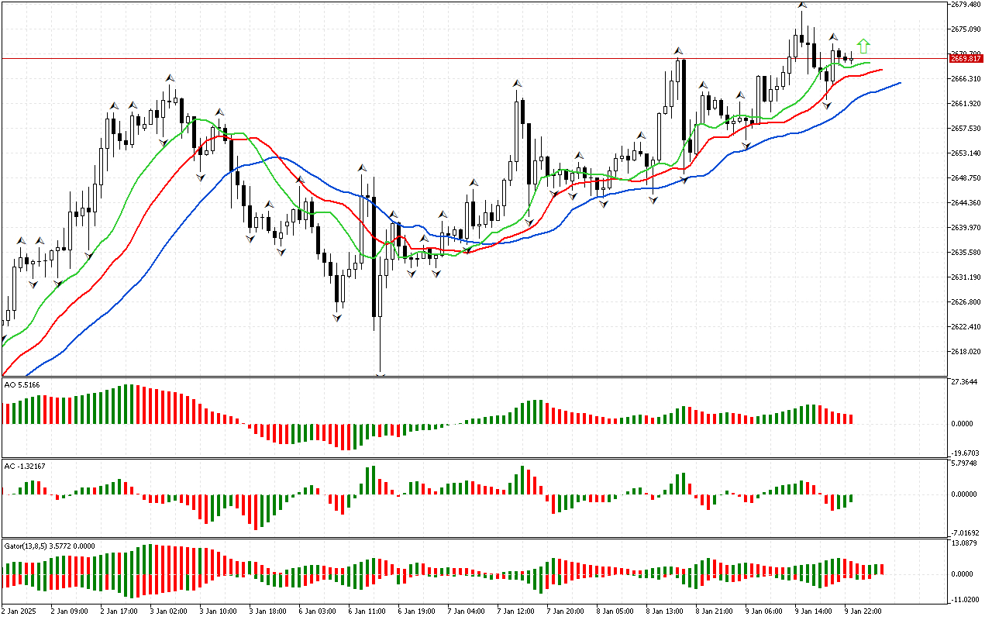Click the AC -1.32167 indicator label
This screenshot has width=992, height=620.
tap(25, 466)
